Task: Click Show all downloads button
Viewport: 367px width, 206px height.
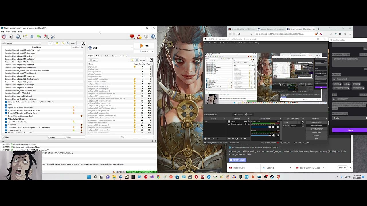Action: pyautogui.click(x=342, y=168)
